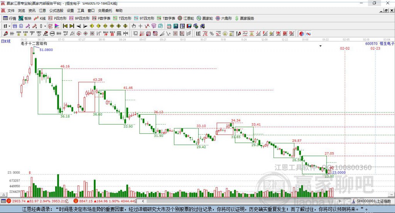Click the save floppy disk icon
Viewport: 395px width, 213px height.
[x=189, y=26]
